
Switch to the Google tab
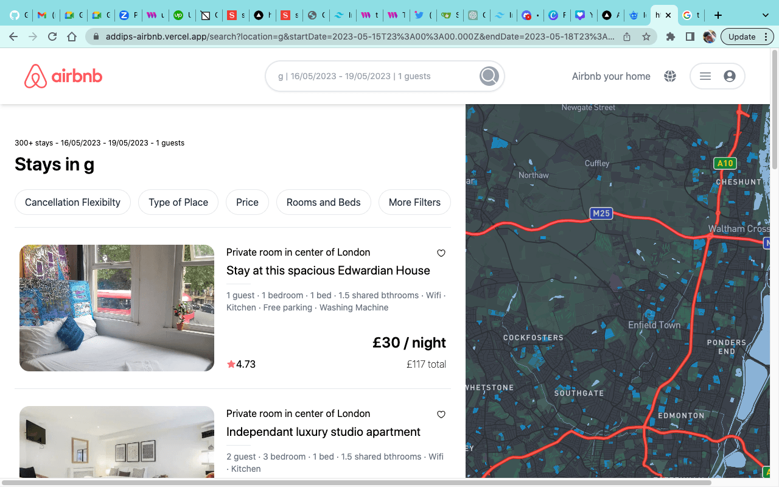click(x=690, y=15)
